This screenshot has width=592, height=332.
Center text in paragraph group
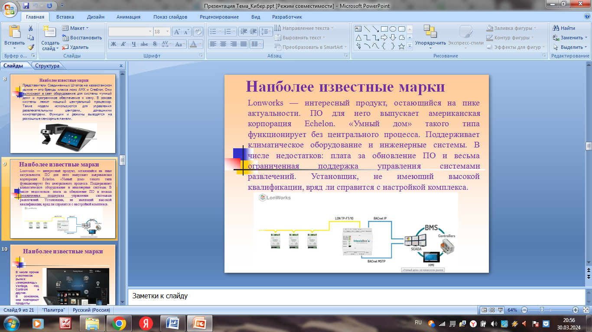click(223, 44)
